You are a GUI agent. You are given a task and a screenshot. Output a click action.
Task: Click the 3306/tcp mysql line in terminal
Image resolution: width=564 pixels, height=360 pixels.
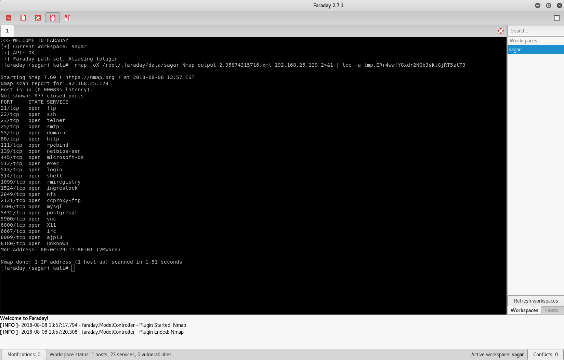point(31,206)
